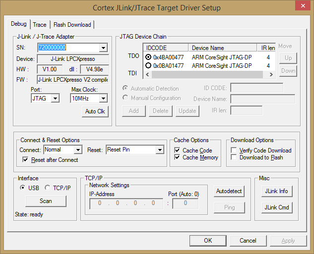This screenshot has width=314, height=254.
Task: Check the Download to Flash option
Action: [x=234, y=157]
